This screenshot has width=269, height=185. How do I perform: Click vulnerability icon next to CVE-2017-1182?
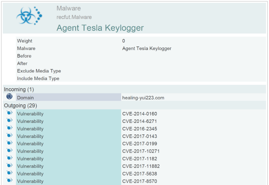pos(9,158)
